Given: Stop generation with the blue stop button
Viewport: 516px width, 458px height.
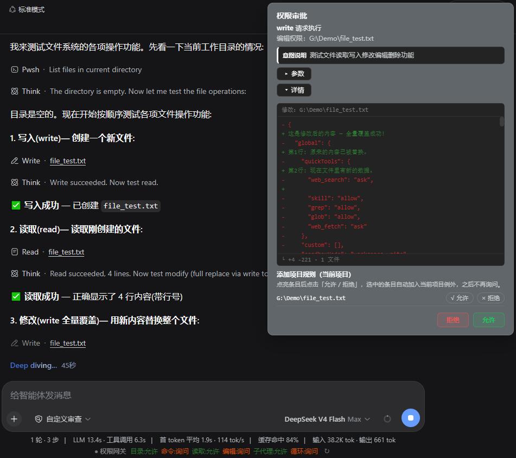Looking at the screenshot, I should (x=410, y=418).
